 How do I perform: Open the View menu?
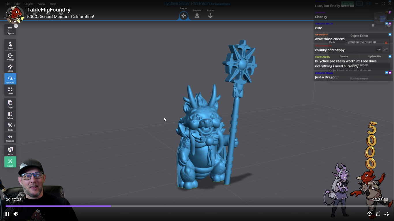[x=42, y=4]
